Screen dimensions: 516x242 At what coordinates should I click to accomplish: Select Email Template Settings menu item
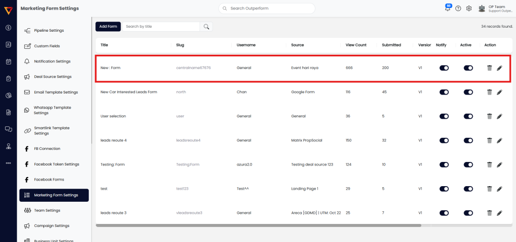coord(55,92)
